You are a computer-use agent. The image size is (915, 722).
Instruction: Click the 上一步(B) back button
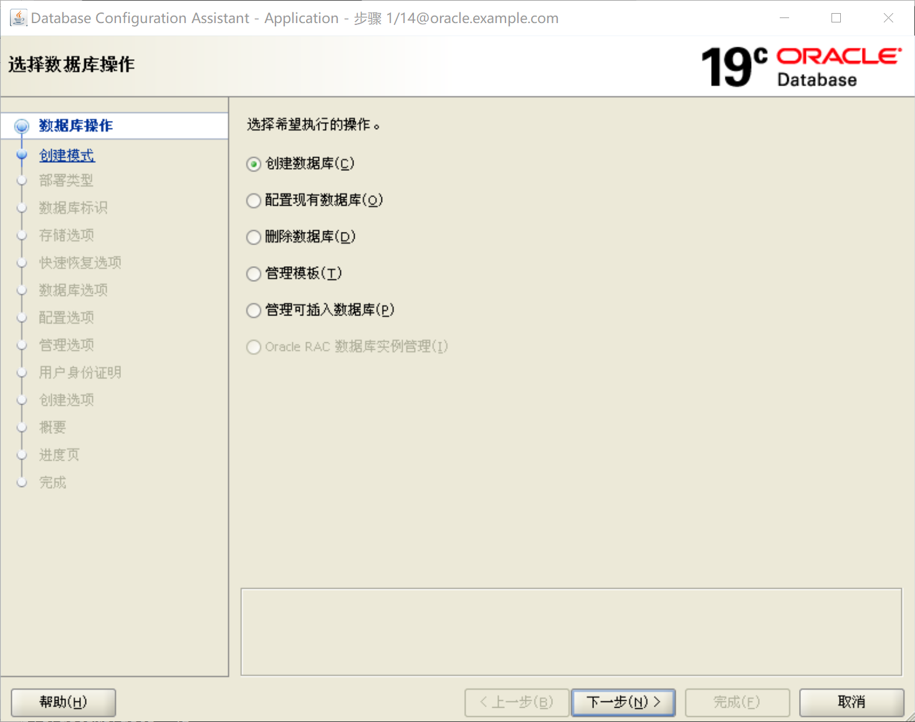click(517, 703)
